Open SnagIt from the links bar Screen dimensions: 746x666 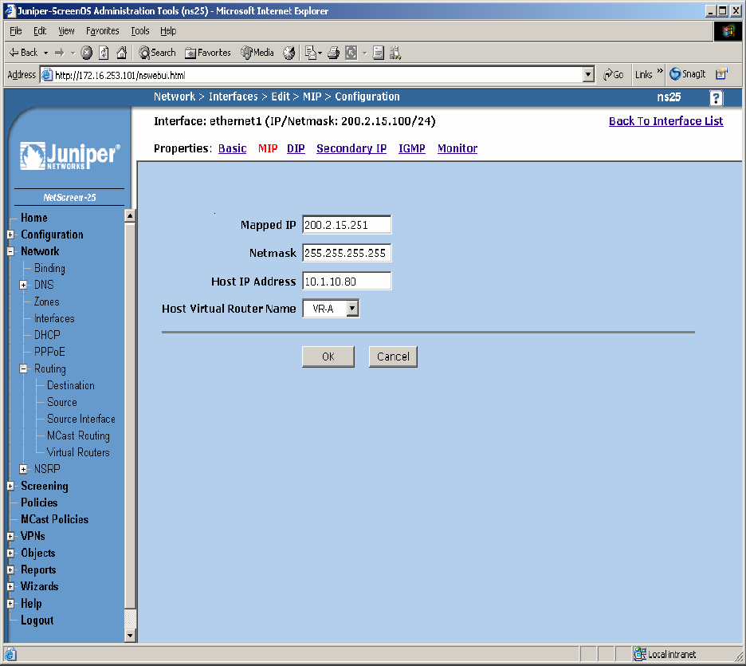point(688,74)
